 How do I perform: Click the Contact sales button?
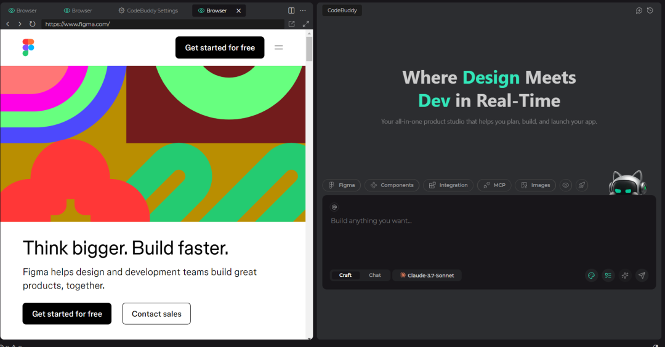(x=156, y=314)
